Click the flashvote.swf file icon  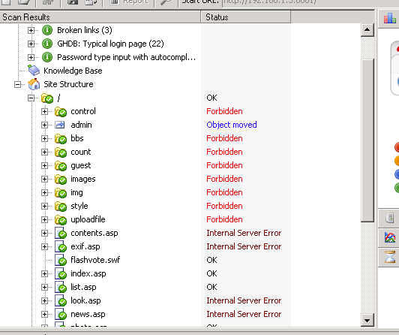coord(61,260)
